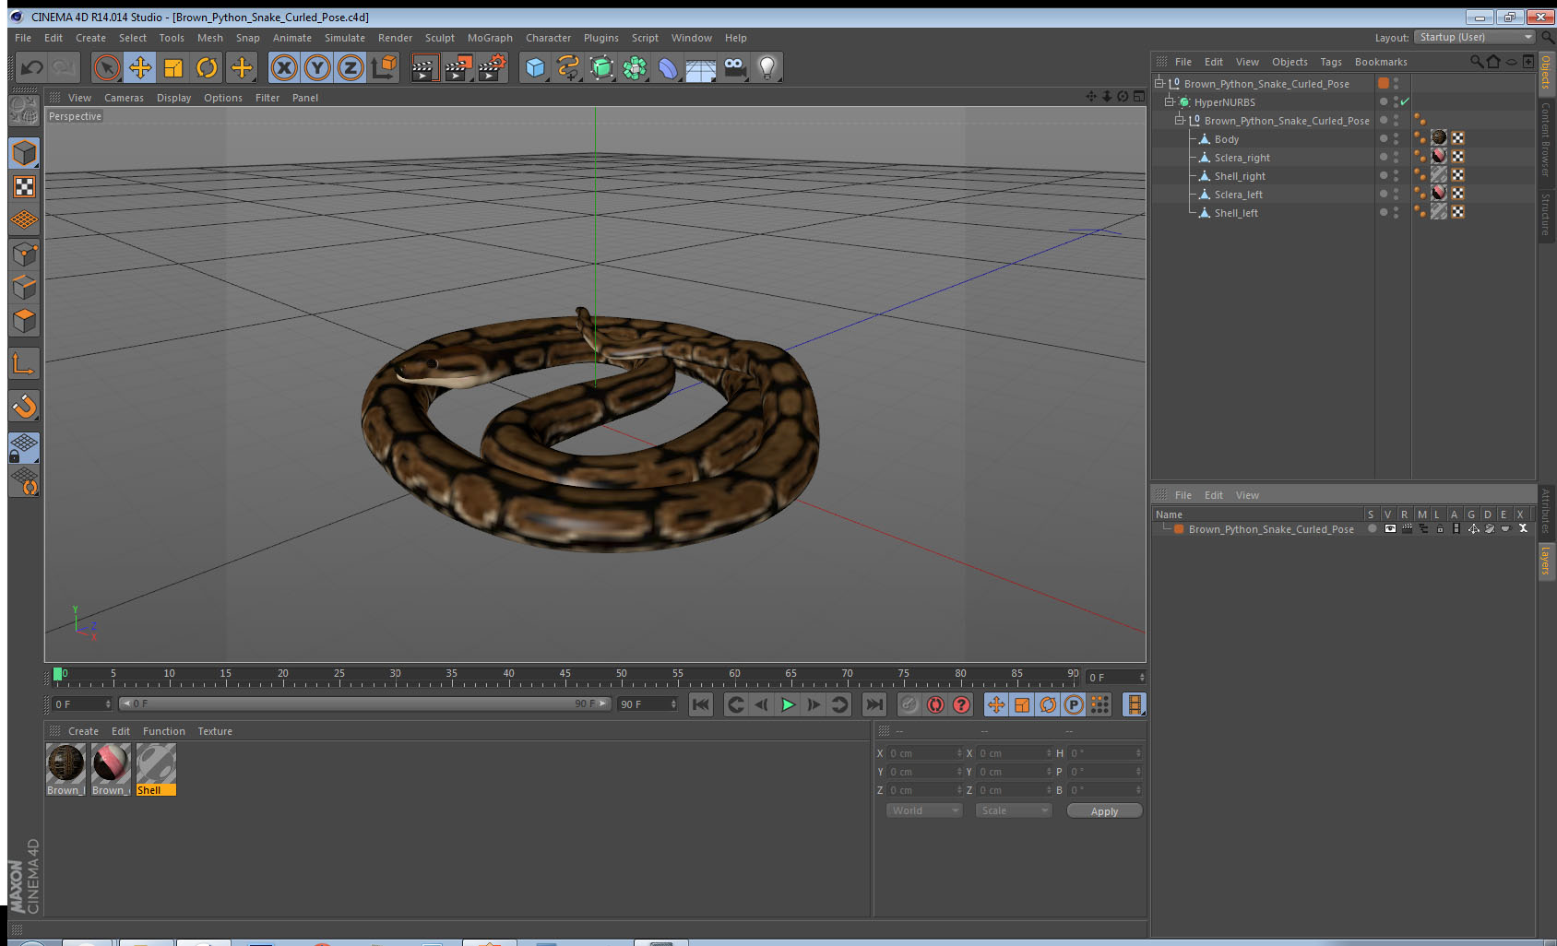Image resolution: width=1557 pixels, height=946 pixels.
Task: Click the Apply button
Action: coord(1104,811)
